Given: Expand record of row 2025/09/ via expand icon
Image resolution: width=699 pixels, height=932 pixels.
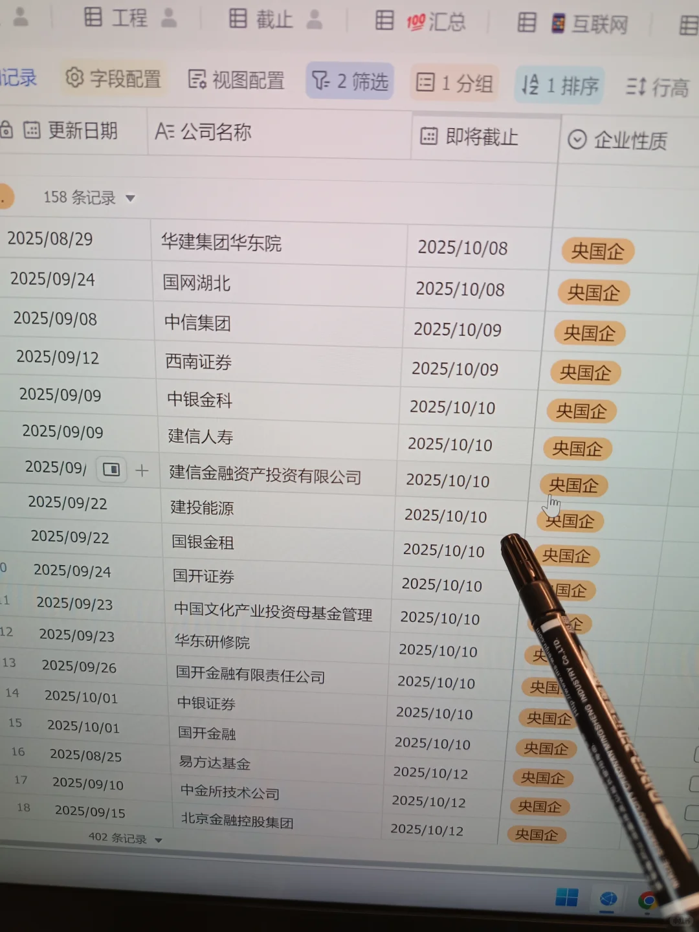Looking at the screenshot, I should click(111, 469).
